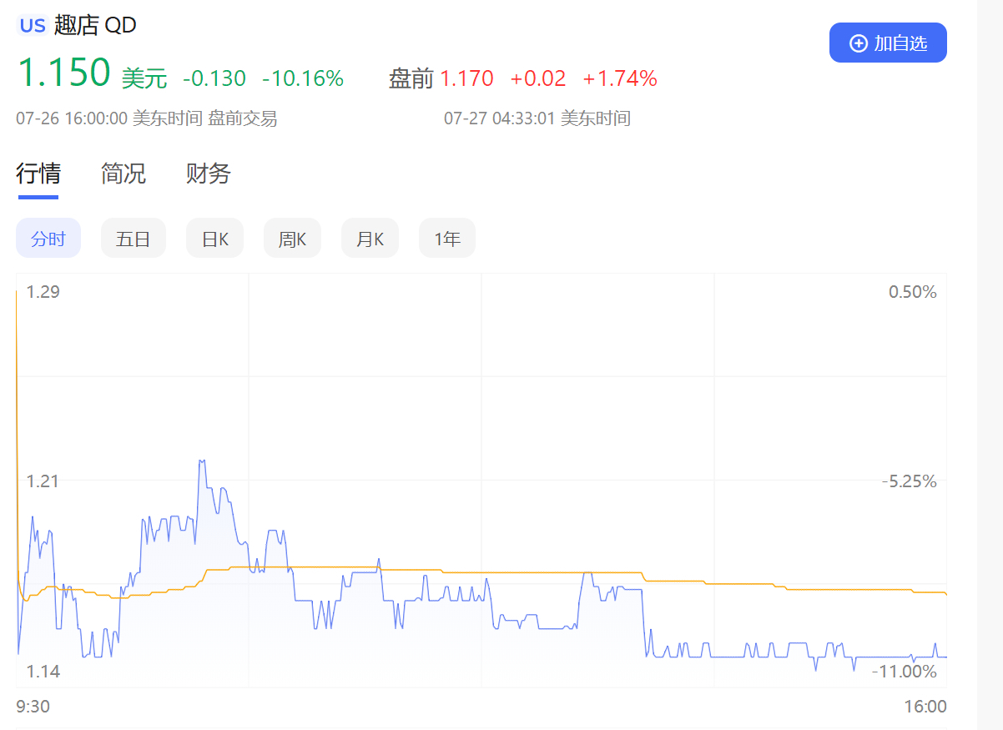Screen dimensions: 1003x730
Task: Click the current price 1.150
Action: click(x=64, y=73)
